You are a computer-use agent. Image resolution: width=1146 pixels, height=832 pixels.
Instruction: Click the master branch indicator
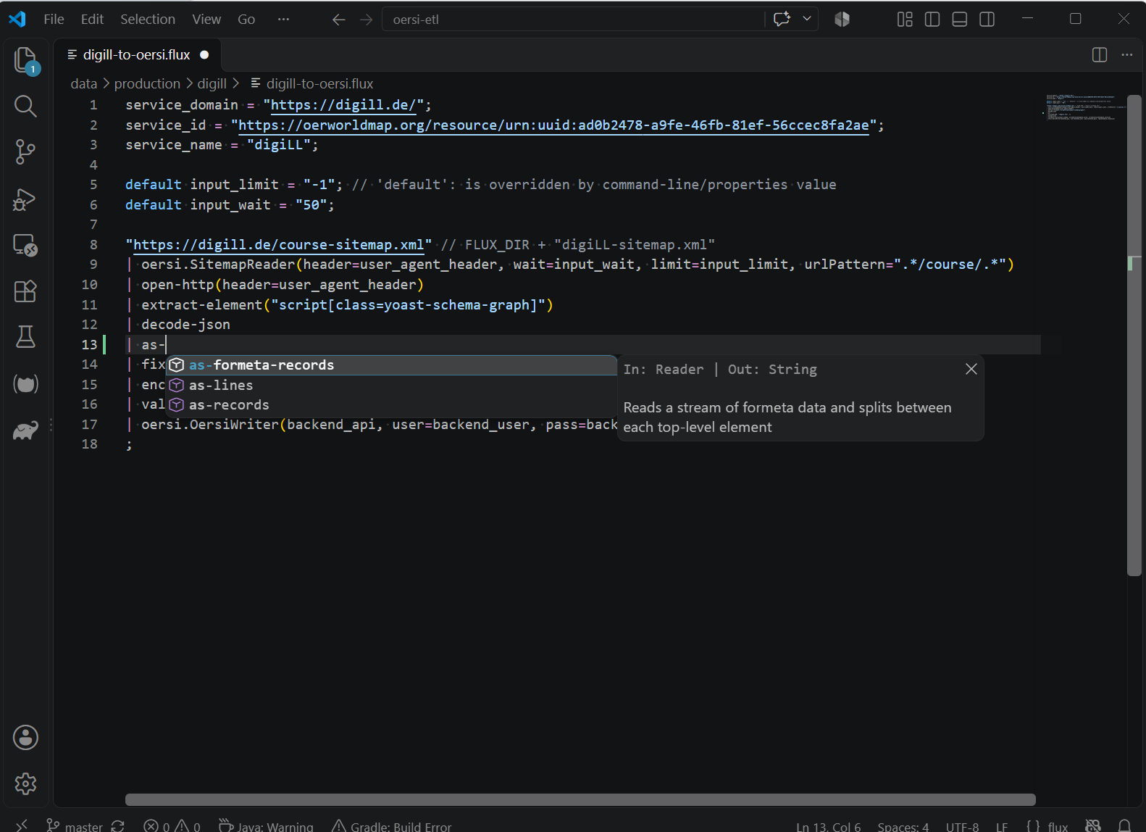point(76,826)
